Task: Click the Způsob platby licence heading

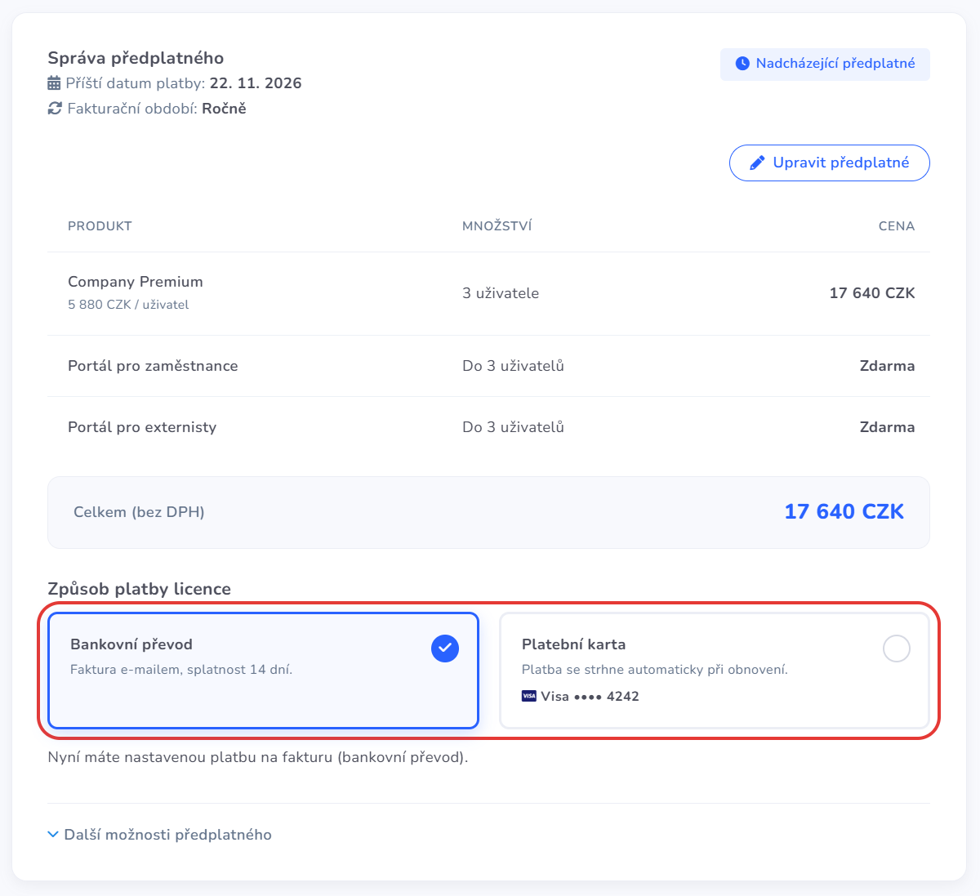Action: [140, 589]
